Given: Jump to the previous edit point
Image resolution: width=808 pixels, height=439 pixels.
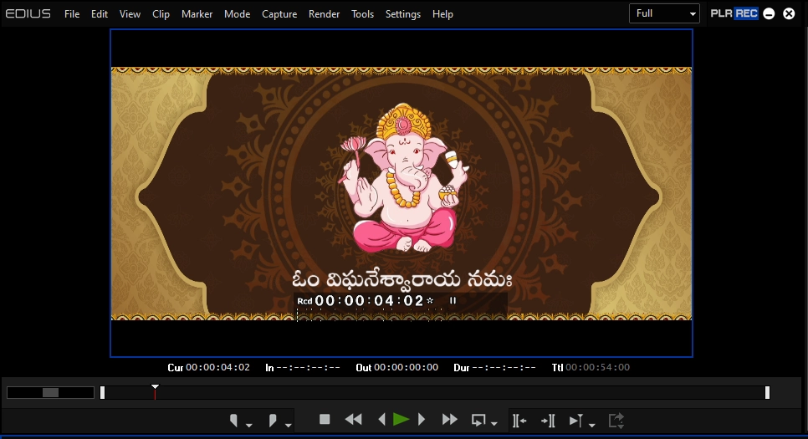Looking at the screenshot, I should [519, 421].
